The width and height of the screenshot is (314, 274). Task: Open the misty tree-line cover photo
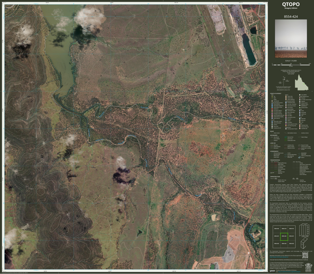coord(291,38)
